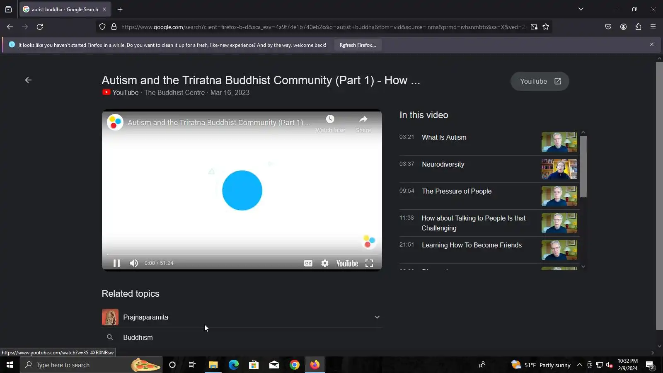This screenshot has height=373, width=663.
Task: Show hidden system tray icons
Action: [580, 365]
